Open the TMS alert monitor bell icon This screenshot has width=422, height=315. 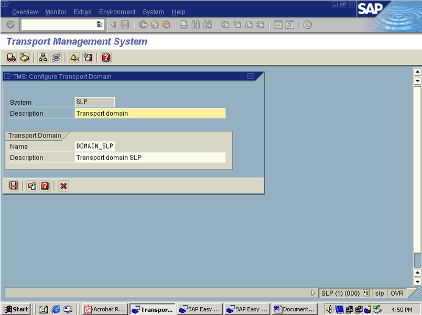click(74, 58)
